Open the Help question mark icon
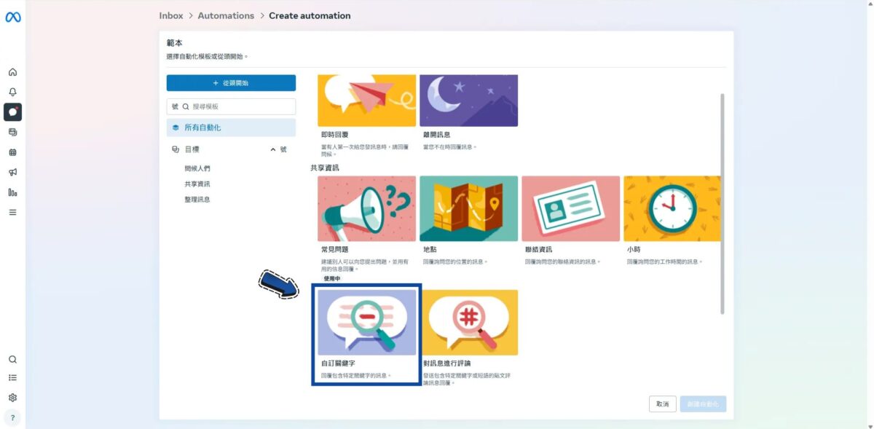This screenshot has width=874, height=429. 12,417
